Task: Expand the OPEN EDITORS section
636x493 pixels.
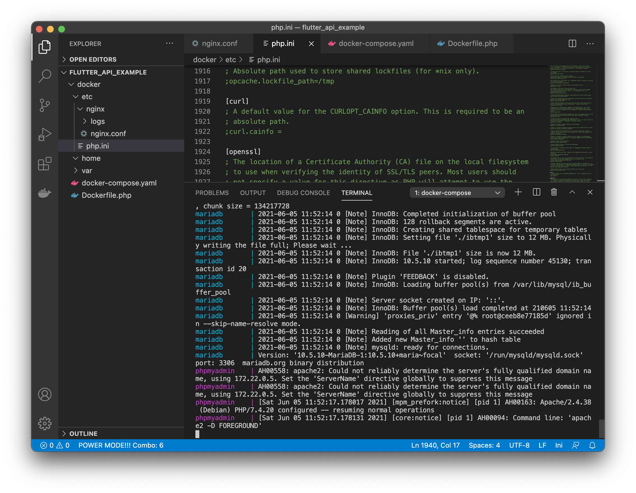Action: tap(93, 59)
